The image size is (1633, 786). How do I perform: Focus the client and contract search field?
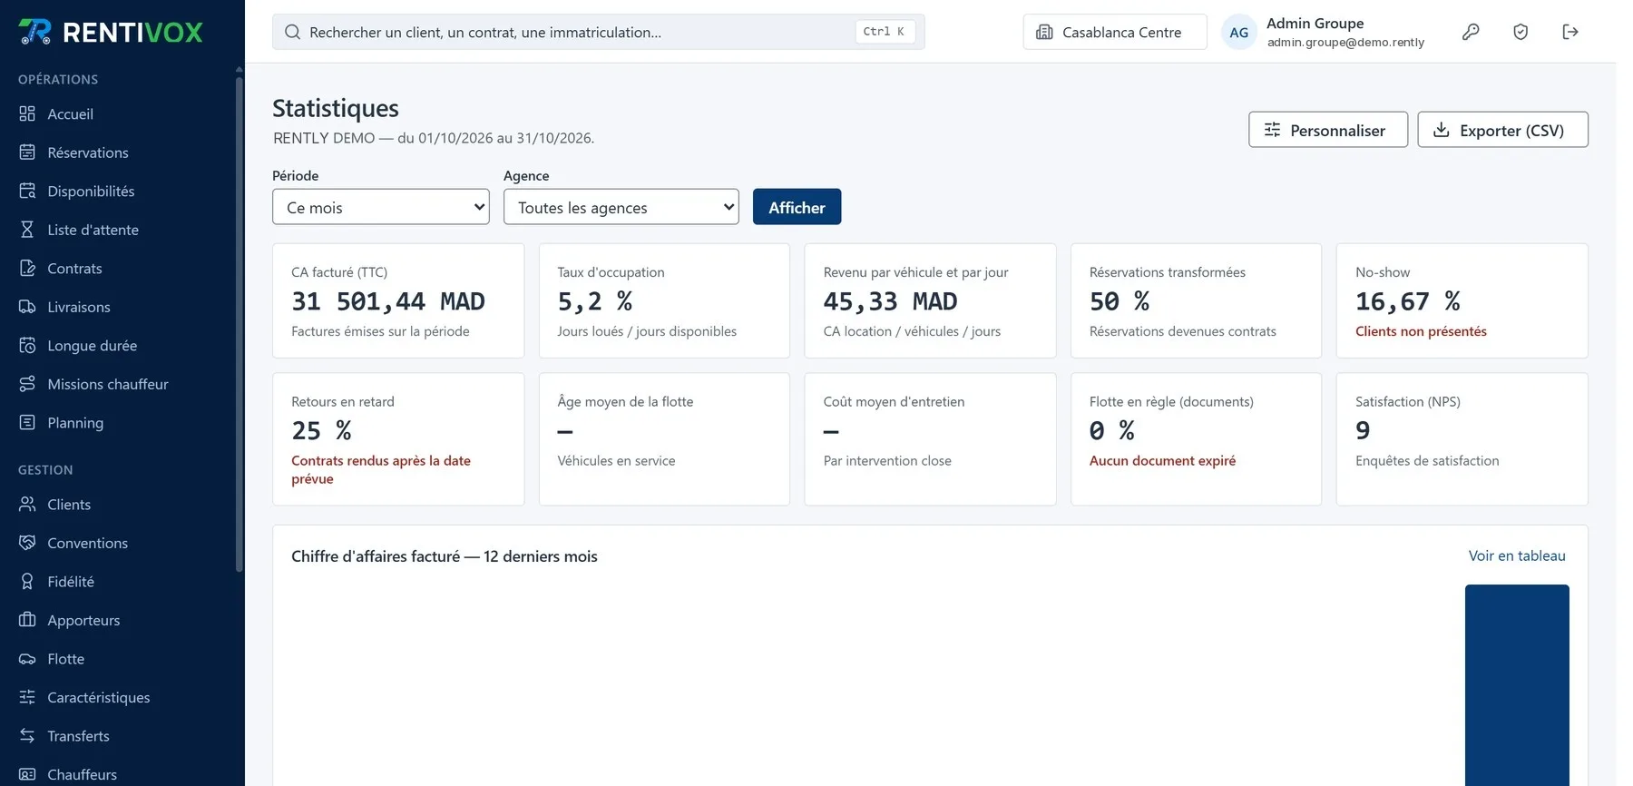click(x=599, y=32)
